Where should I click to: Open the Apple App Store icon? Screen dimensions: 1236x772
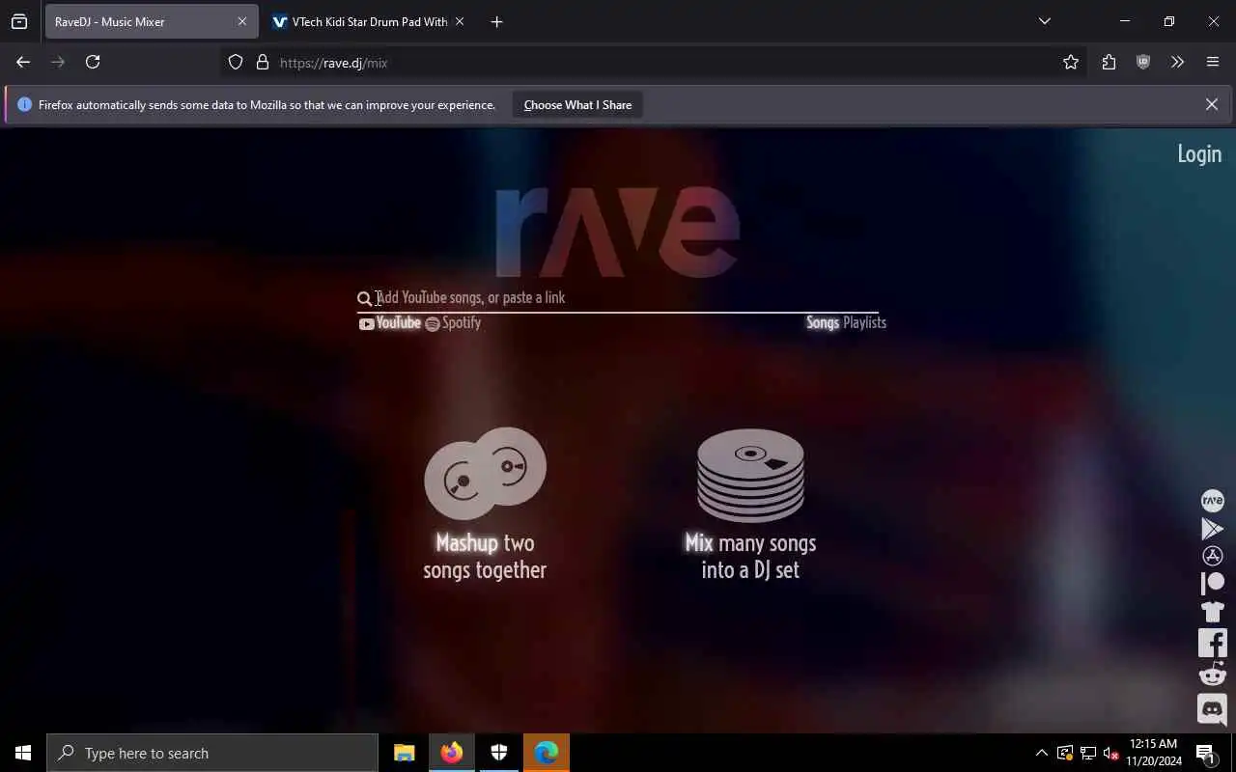tap(1212, 556)
